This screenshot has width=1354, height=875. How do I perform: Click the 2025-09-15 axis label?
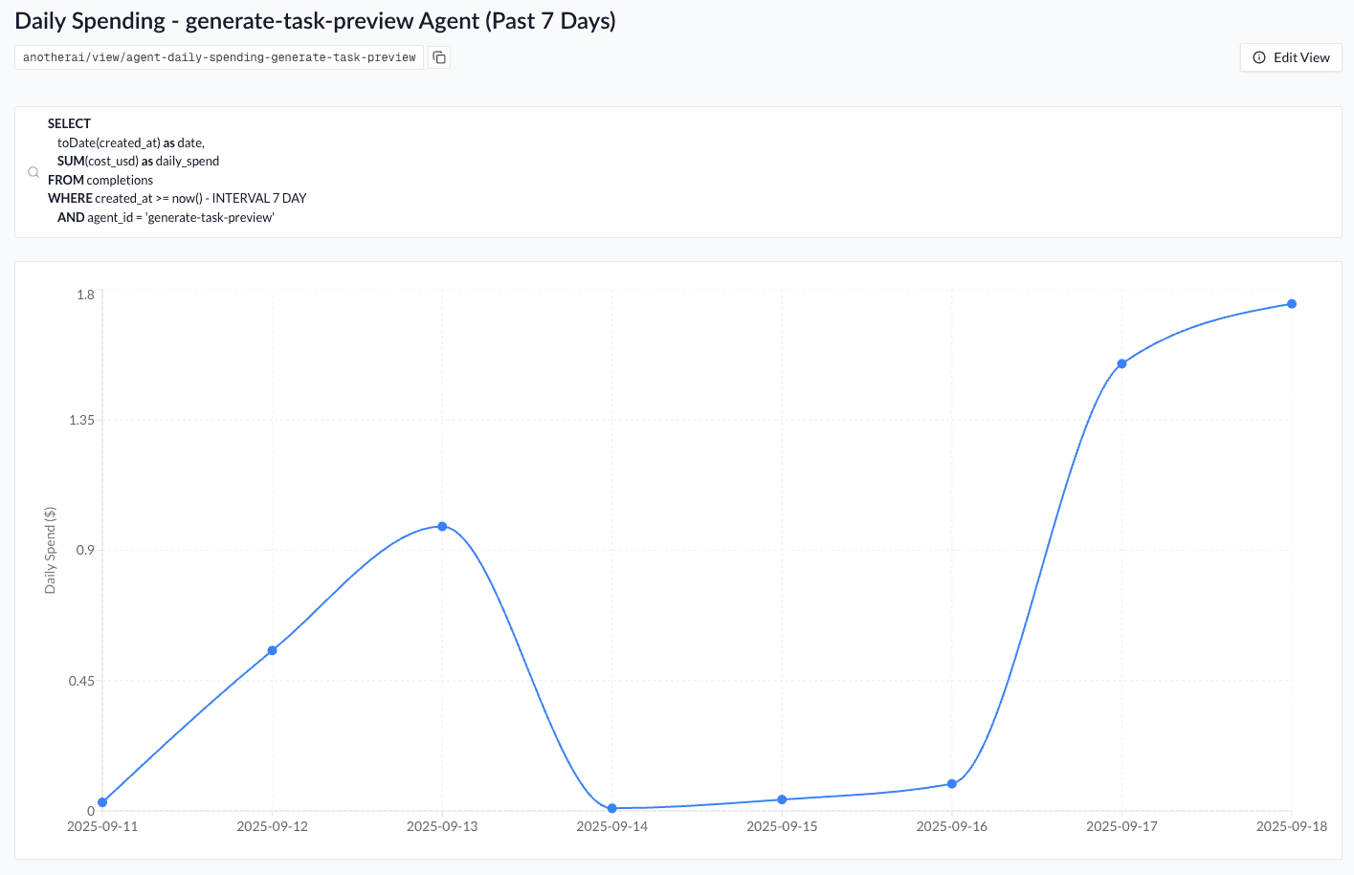click(x=782, y=826)
